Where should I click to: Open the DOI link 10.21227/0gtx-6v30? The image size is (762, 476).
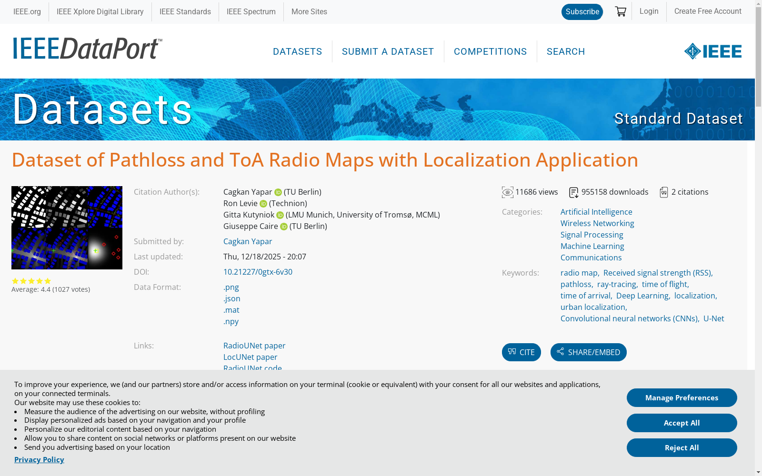(258, 272)
